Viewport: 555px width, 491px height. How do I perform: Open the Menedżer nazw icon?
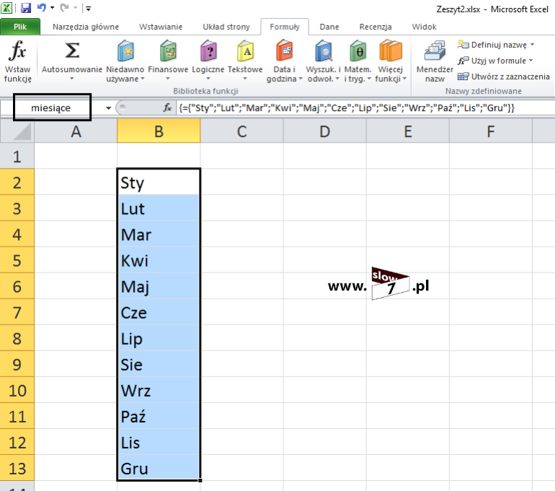click(435, 50)
